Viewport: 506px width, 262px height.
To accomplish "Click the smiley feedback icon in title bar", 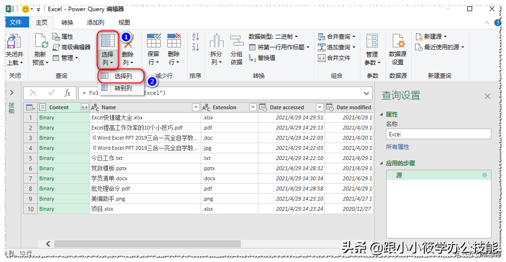I will [x=26, y=9].
